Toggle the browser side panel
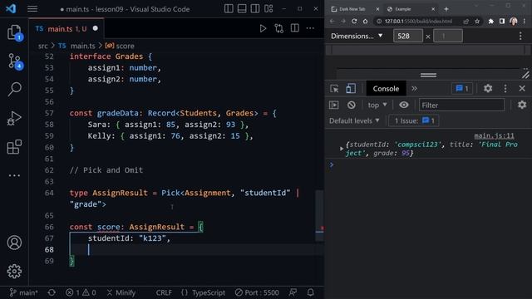 (x=502, y=22)
